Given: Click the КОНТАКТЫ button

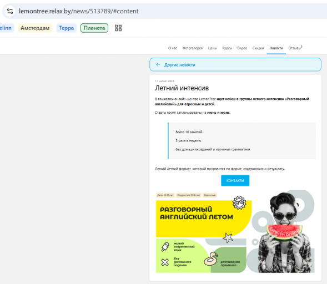Looking at the screenshot, I should click(235, 181).
